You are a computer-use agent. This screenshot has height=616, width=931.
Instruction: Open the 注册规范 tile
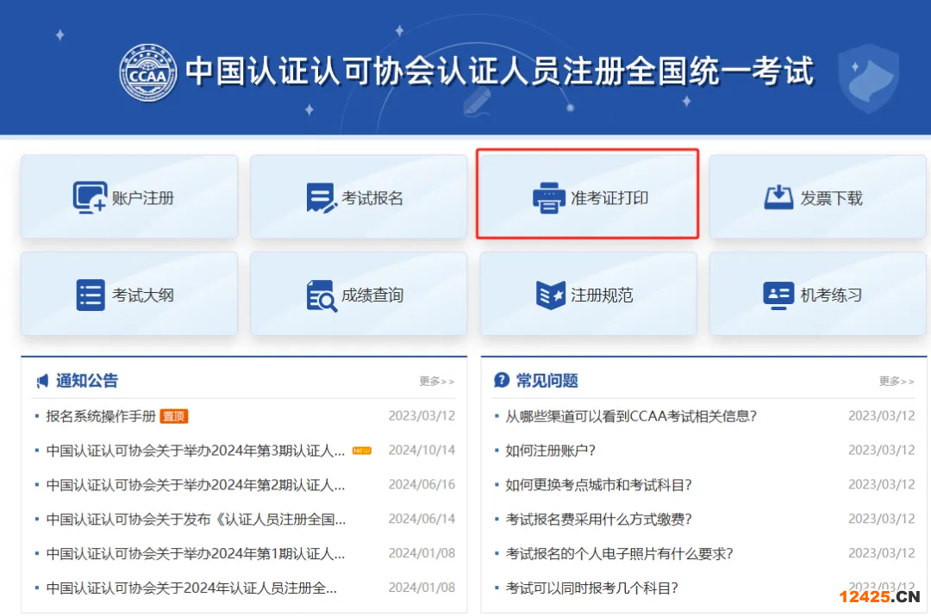pos(588,295)
